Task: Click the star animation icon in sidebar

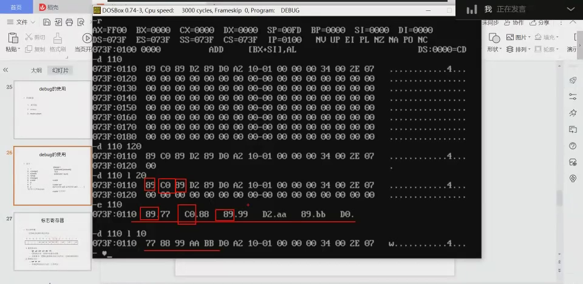Action: pyautogui.click(x=573, y=113)
